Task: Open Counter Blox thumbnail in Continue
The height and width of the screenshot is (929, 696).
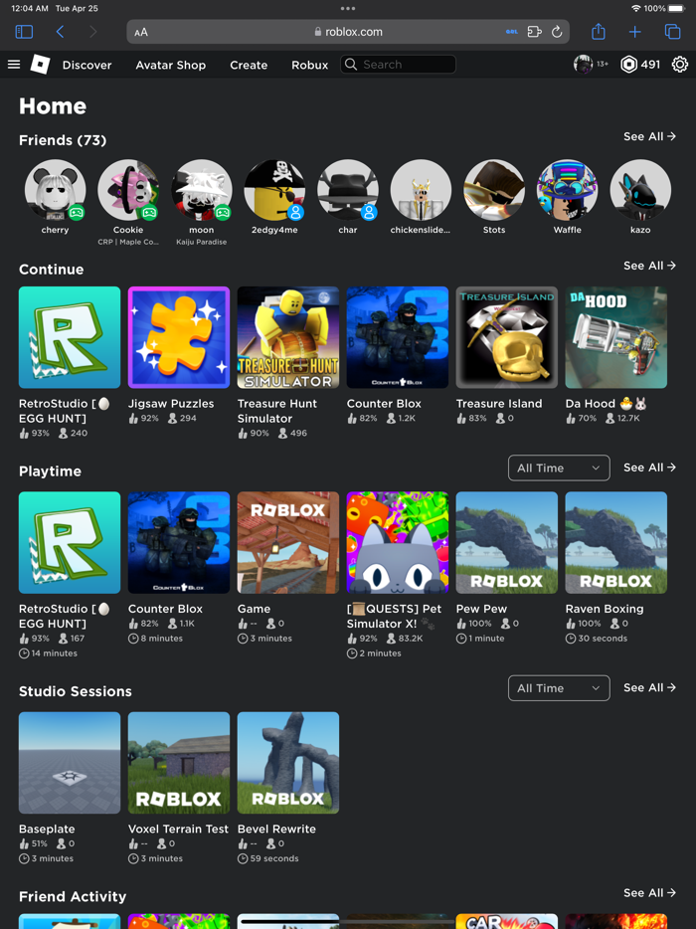Action: click(x=398, y=337)
